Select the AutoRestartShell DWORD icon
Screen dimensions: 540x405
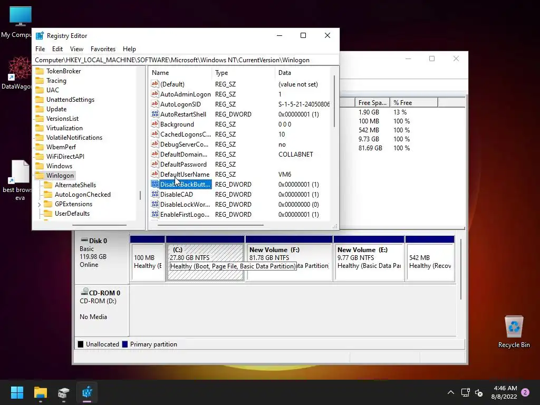(155, 114)
